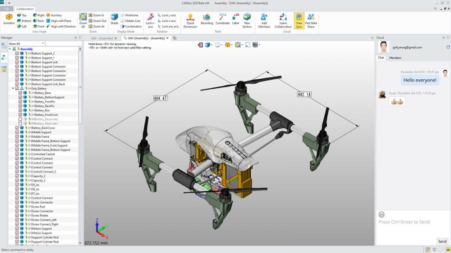Open the New Section tool
Image resolution: width=451 pixels, height=253 pixels.
(x=247, y=20)
